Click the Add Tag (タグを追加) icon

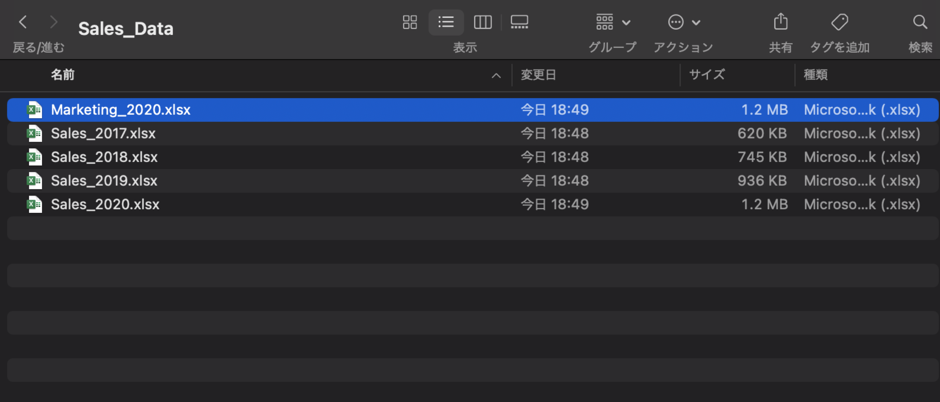coord(840,22)
